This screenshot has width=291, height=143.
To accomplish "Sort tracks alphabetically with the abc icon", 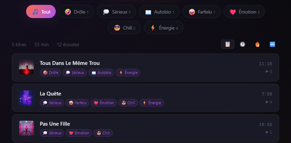I will tap(273, 44).
